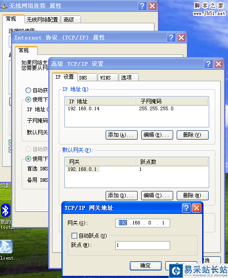228x278 pixels.
Task: Click the 255.255.255.0 subnet mask cell
Action: coord(156,108)
